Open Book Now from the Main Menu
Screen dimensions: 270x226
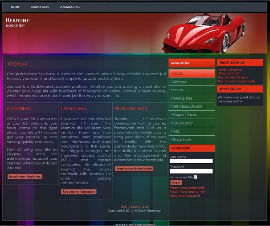point(192,140)
